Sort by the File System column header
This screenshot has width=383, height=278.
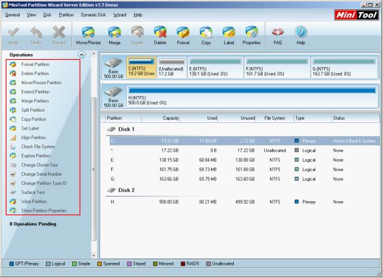click(275, 118)
